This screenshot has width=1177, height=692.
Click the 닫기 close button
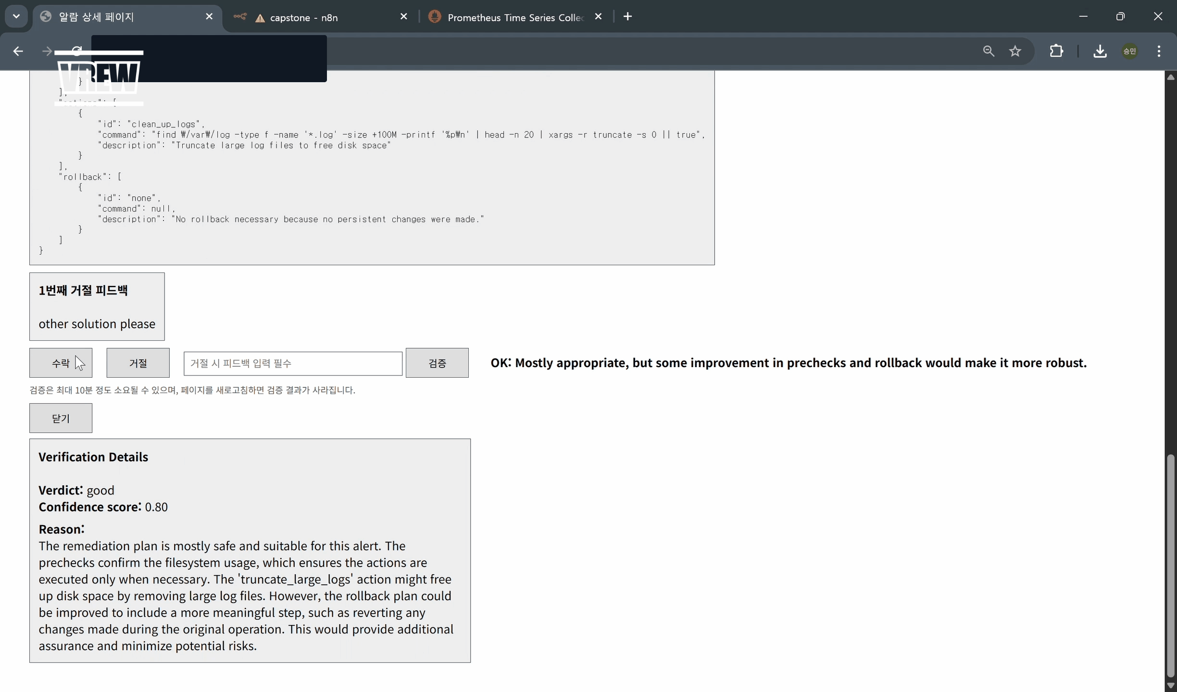click(61, 418)
